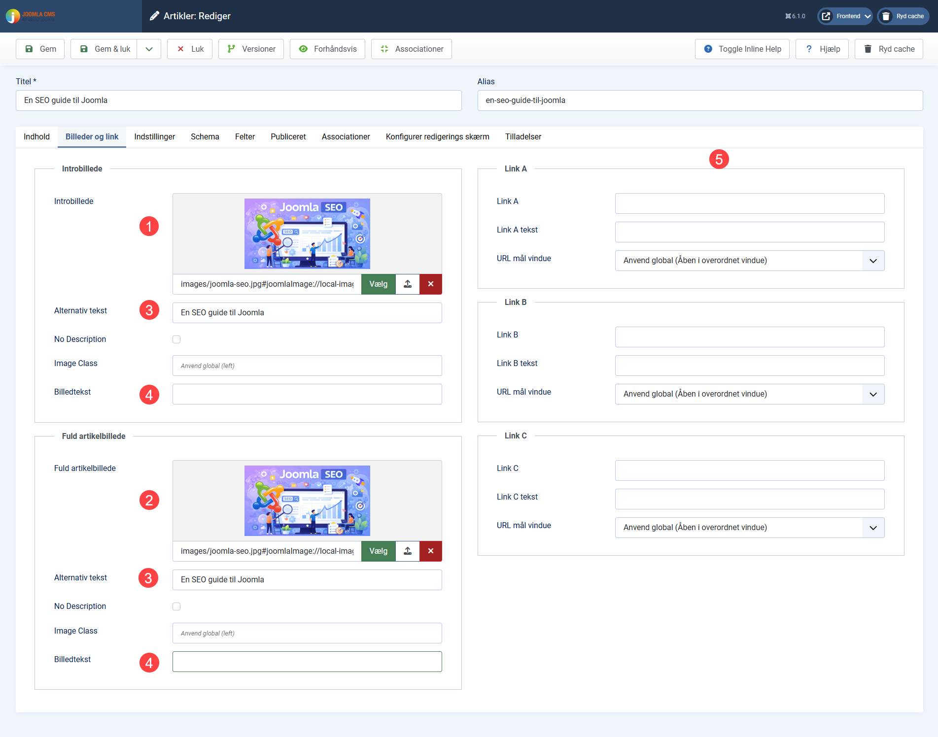The height and width of the screenshot is (737, 938).
Task: Open the Schema tab
Action: point(205,137)
